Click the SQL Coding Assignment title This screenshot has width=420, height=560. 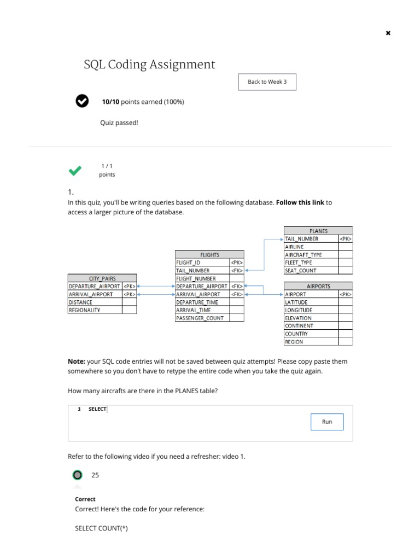pyautogui.click(x=149, y=65)
